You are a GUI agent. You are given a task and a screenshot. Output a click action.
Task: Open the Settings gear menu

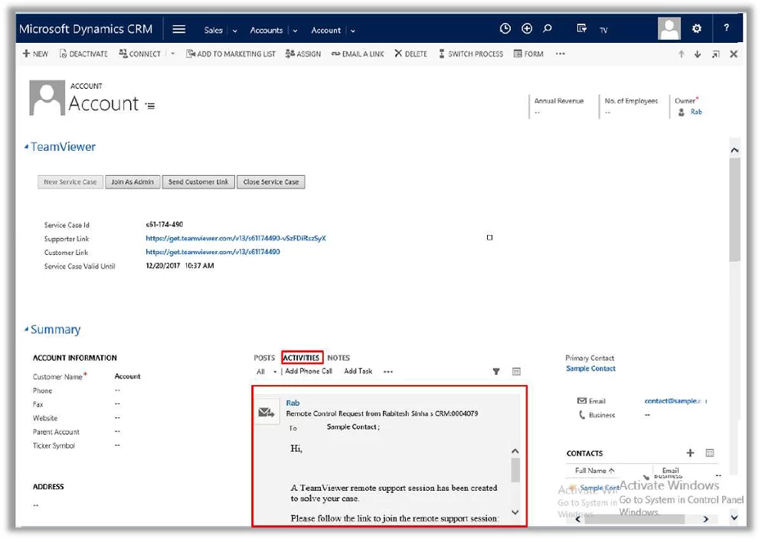pyautogui.click(x=696, y=28)
